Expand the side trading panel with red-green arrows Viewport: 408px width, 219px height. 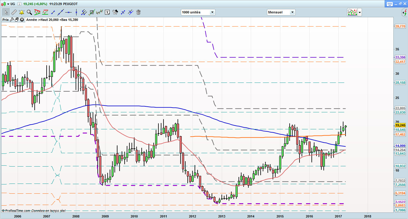pos(404,12)
